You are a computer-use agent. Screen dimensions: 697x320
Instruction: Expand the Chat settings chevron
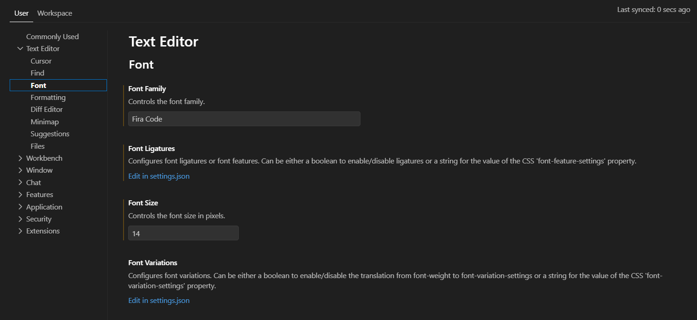click(20, 182)
